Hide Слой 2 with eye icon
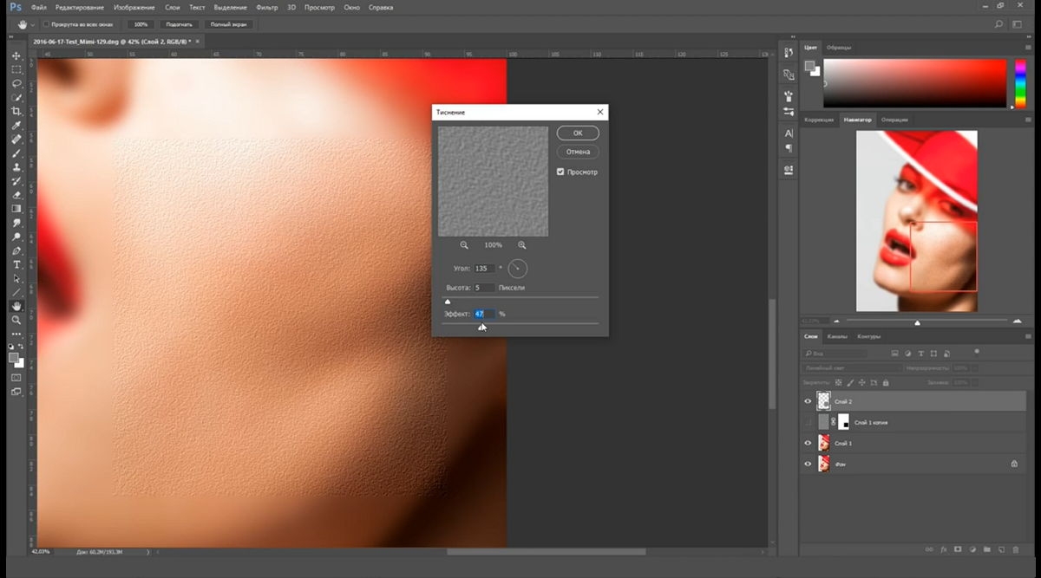This screenshot has width=1041, height=578. point(808,401)
